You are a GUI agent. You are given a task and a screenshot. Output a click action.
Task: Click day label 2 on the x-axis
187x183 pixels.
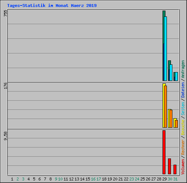coord(18,179)
